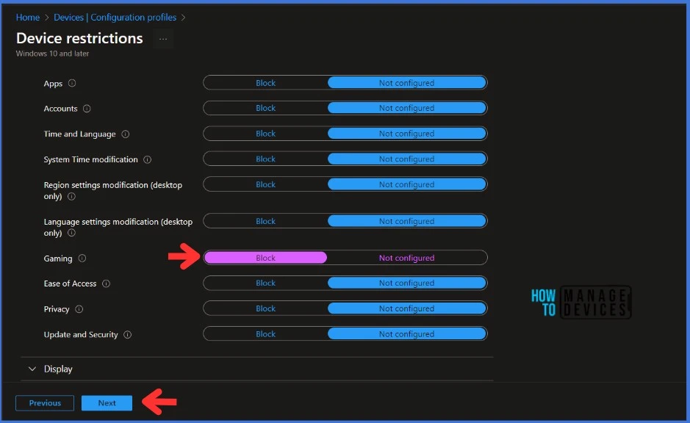This screenshot has height=423, width=690.
Task: Select Not configured for Privacy
Action: tap(406, 308)
